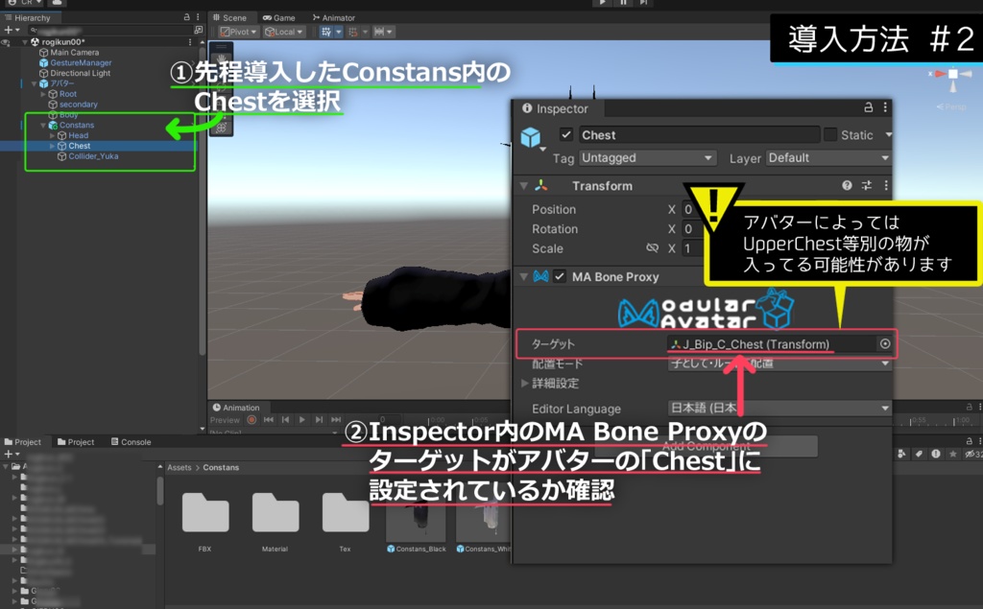Screen dimensions: 983x609
Task: Click the Animation record button
Action: [252, 420]
